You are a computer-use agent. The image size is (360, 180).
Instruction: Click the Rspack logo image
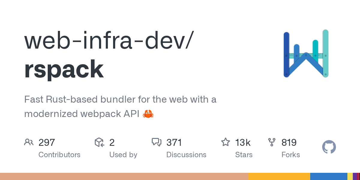tap(306, 54)
